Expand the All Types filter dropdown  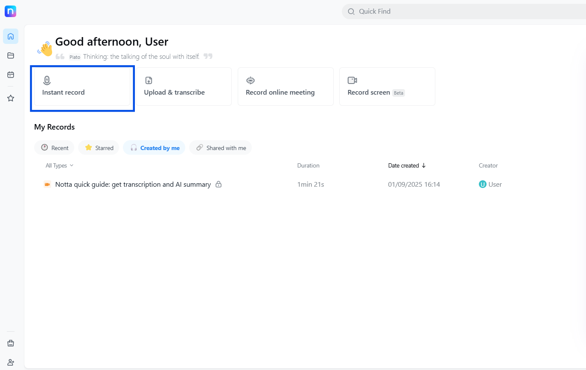pos(60,165)
